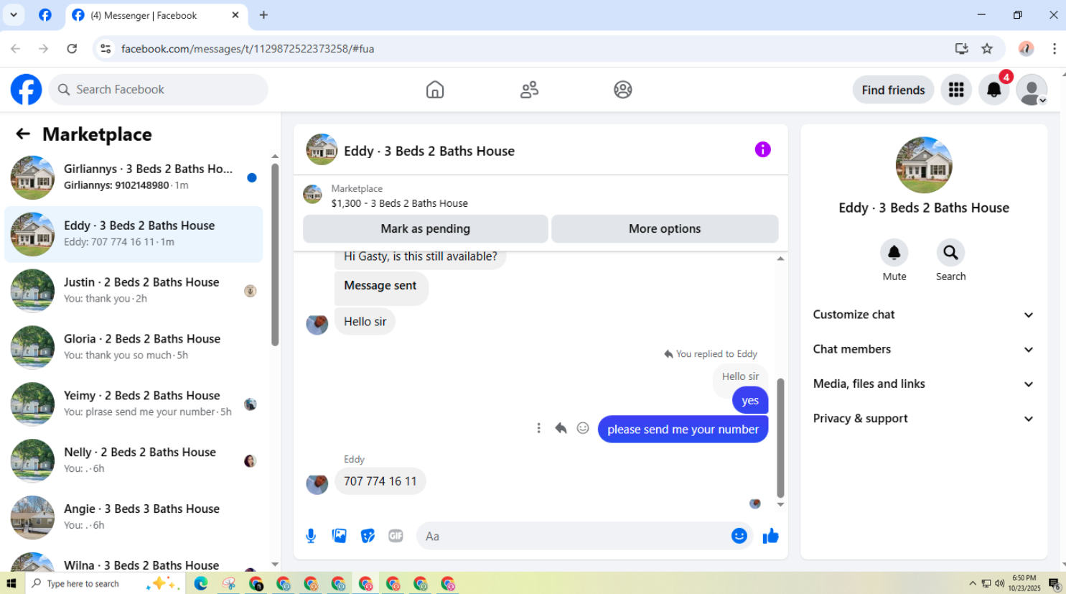The width and height of the screenshot is (1066, 594).
Task: Click More options button
Action: point(665,229)
